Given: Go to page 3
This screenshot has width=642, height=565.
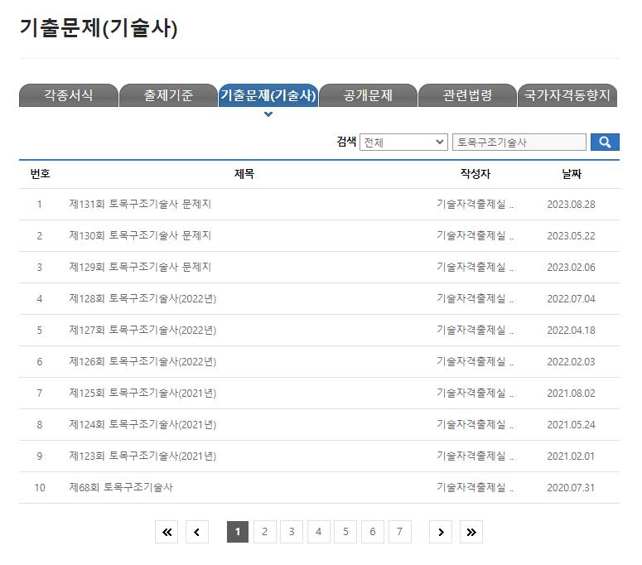Looking at the screenshot, I should (292, 532).
